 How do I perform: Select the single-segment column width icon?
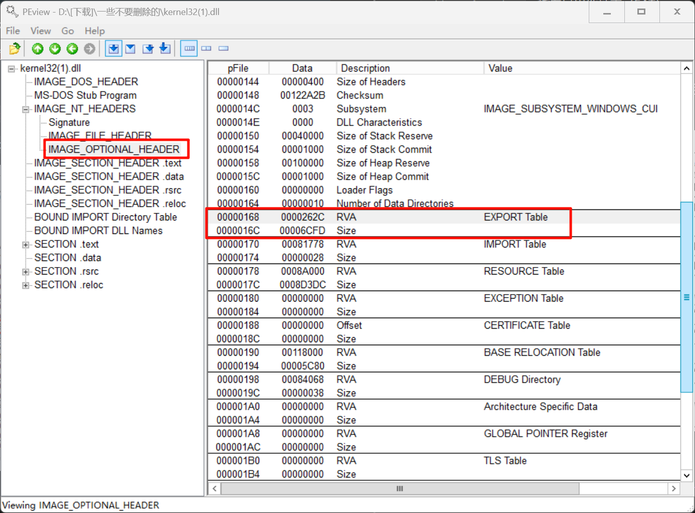click(223, 49)
